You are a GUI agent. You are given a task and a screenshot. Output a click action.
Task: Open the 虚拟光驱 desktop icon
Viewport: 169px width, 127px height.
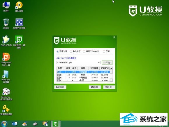(19, 6)
